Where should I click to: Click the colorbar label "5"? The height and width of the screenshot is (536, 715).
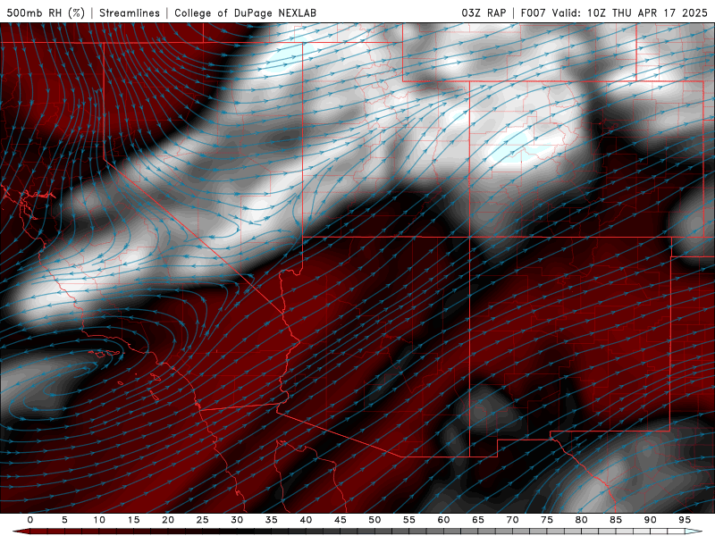coord(64,520)
